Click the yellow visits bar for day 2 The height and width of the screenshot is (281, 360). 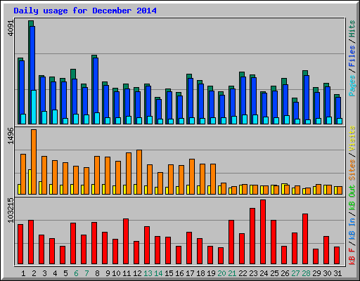click(30, 182)
